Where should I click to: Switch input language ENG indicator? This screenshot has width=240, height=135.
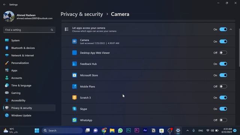click(201, 130)
